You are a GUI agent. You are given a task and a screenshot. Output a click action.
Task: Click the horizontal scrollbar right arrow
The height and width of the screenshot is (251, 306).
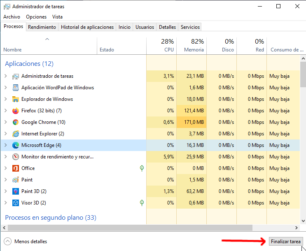click(x=297, y=228)
